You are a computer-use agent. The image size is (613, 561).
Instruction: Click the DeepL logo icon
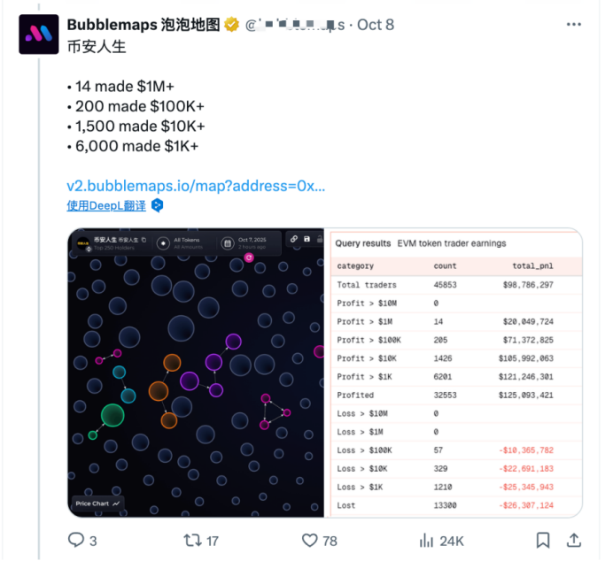pyautogui.click(x=157, y=205)
